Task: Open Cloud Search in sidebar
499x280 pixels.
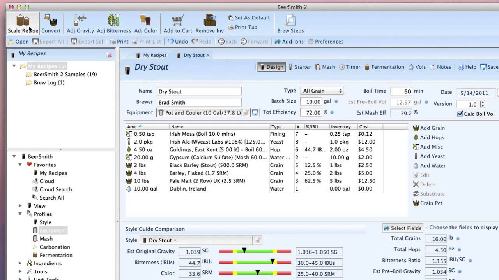Action: [52, 189]
